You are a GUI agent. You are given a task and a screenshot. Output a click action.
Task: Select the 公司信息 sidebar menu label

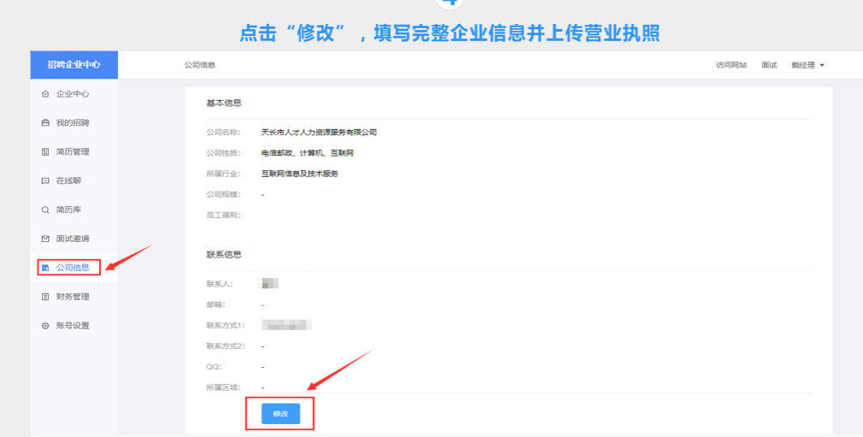73,268
